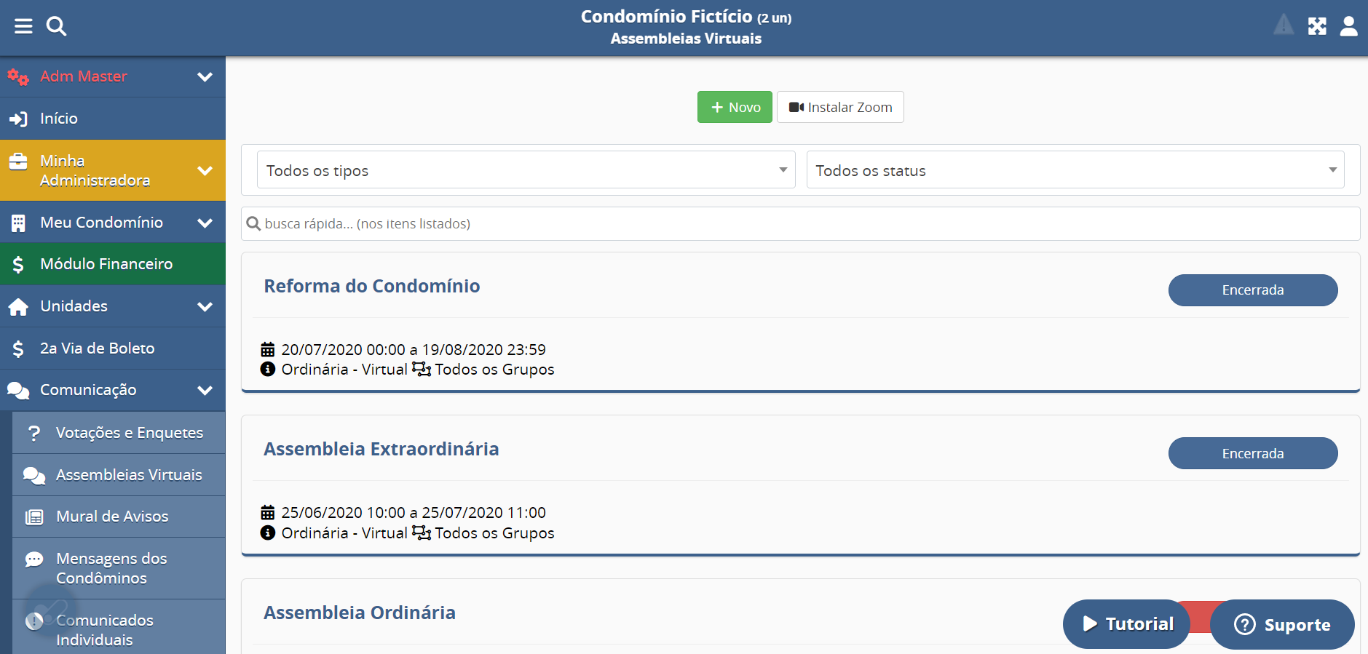Click the info icon in Assembleia Extraordinária card
1368x654 pixels.
(268, 533)
